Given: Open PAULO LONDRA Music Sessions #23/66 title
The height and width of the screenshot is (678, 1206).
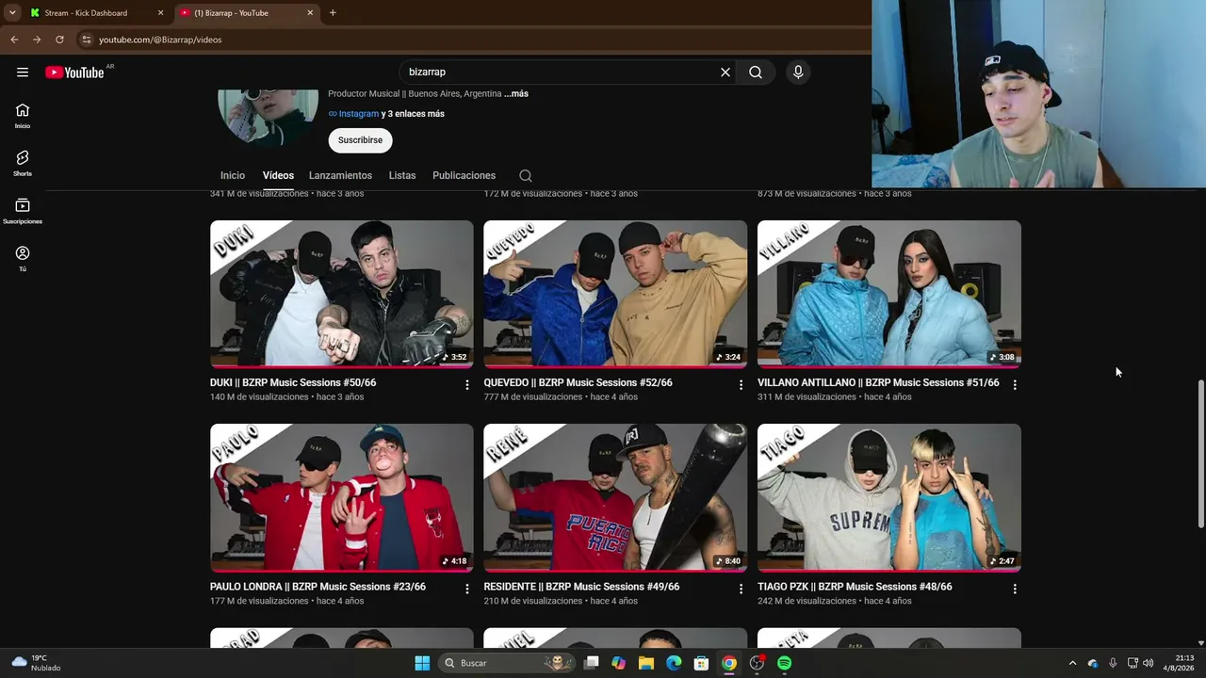Looking at the screenshot, I should 318,587.
